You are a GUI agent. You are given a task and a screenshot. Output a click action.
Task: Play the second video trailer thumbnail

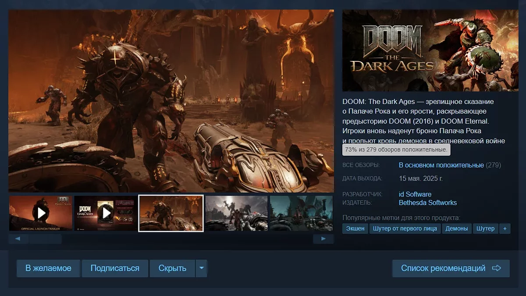tap(105, 213)
